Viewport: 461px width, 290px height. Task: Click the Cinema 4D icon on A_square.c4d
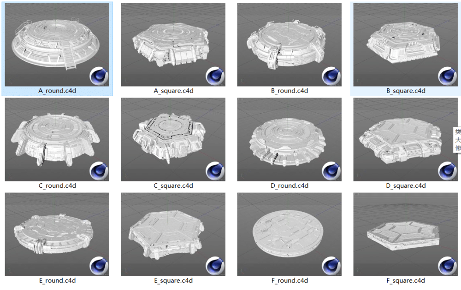point(215,76)
